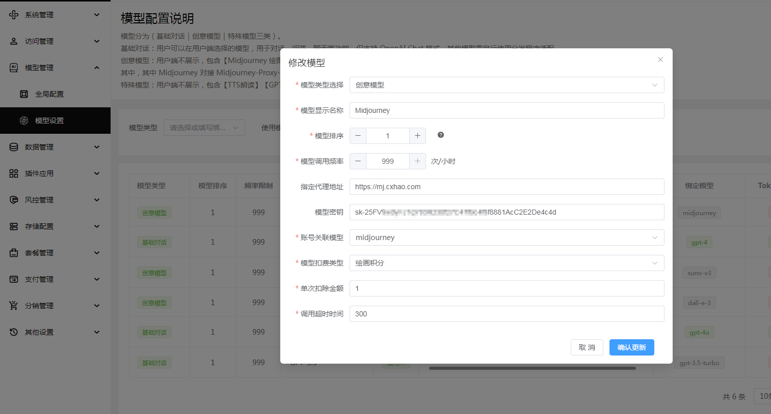Click the 数据管理 database icon
Screen dimensions: 771x414
pyautogui.click(x=14, y=147)
